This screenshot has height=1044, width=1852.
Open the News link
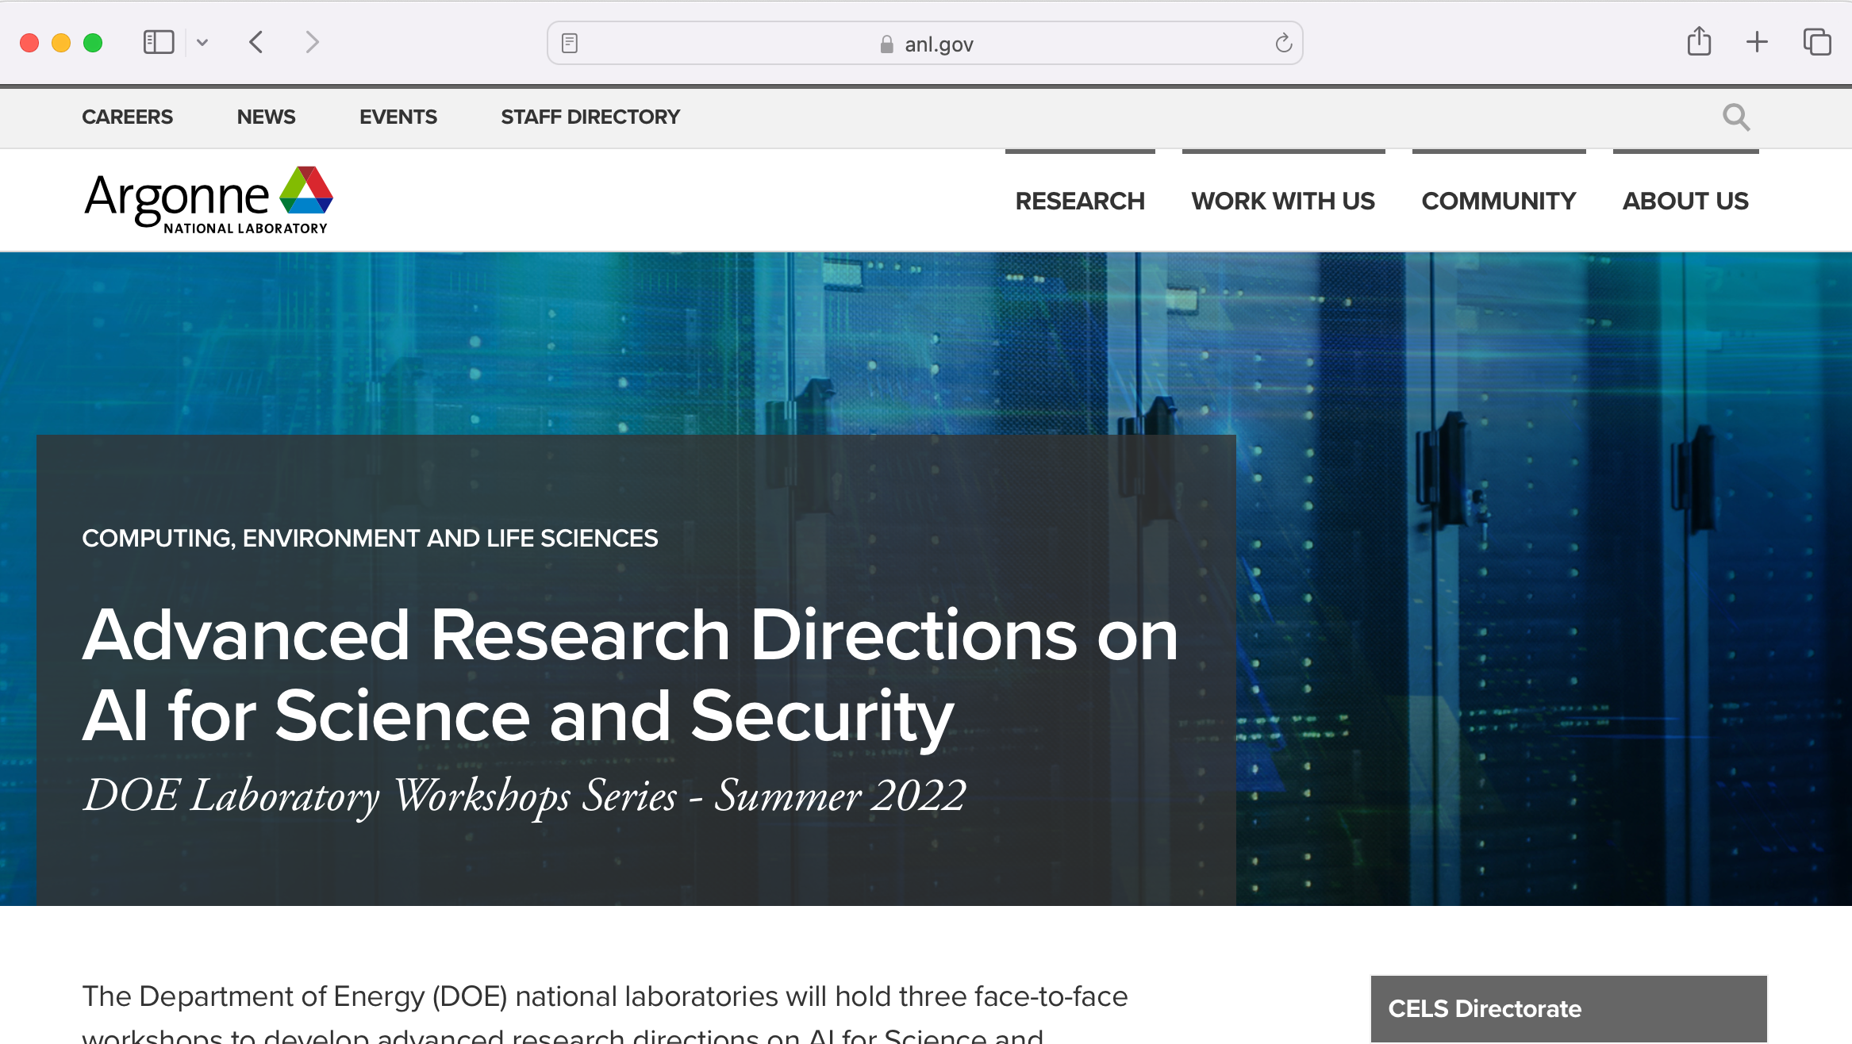click(266, 117)
